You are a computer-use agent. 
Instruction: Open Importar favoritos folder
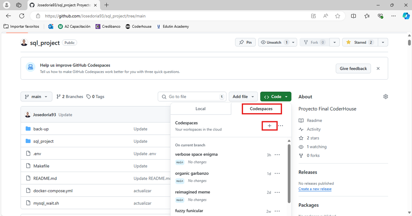point(22,26)
